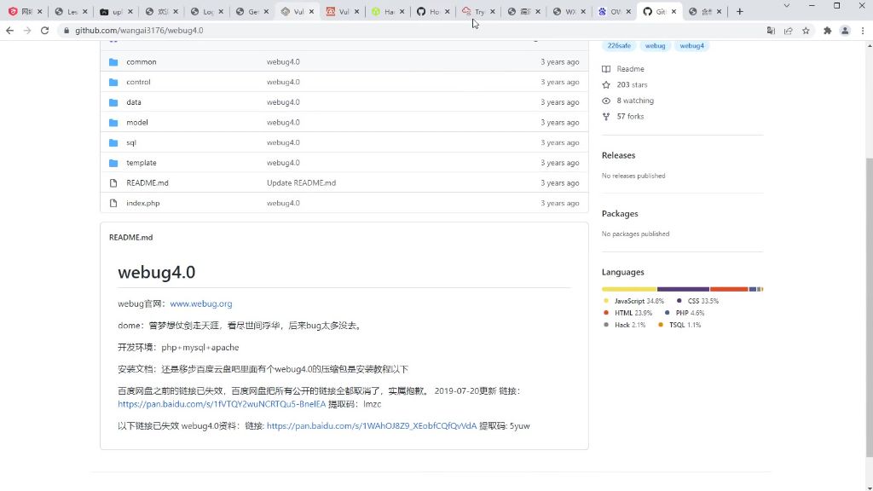Click the index.php file icon
This screenshot has width=873, height=491.
[x=113, y=203]
